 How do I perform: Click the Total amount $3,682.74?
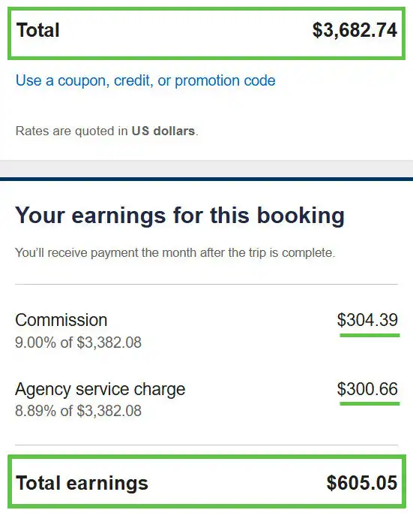tap(355, 30)
